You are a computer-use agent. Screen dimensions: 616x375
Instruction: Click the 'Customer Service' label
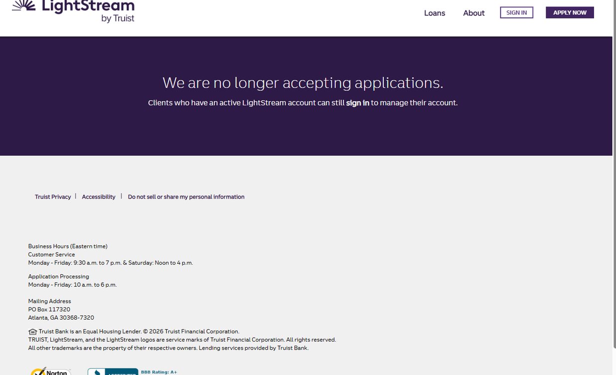click(52, 255)
